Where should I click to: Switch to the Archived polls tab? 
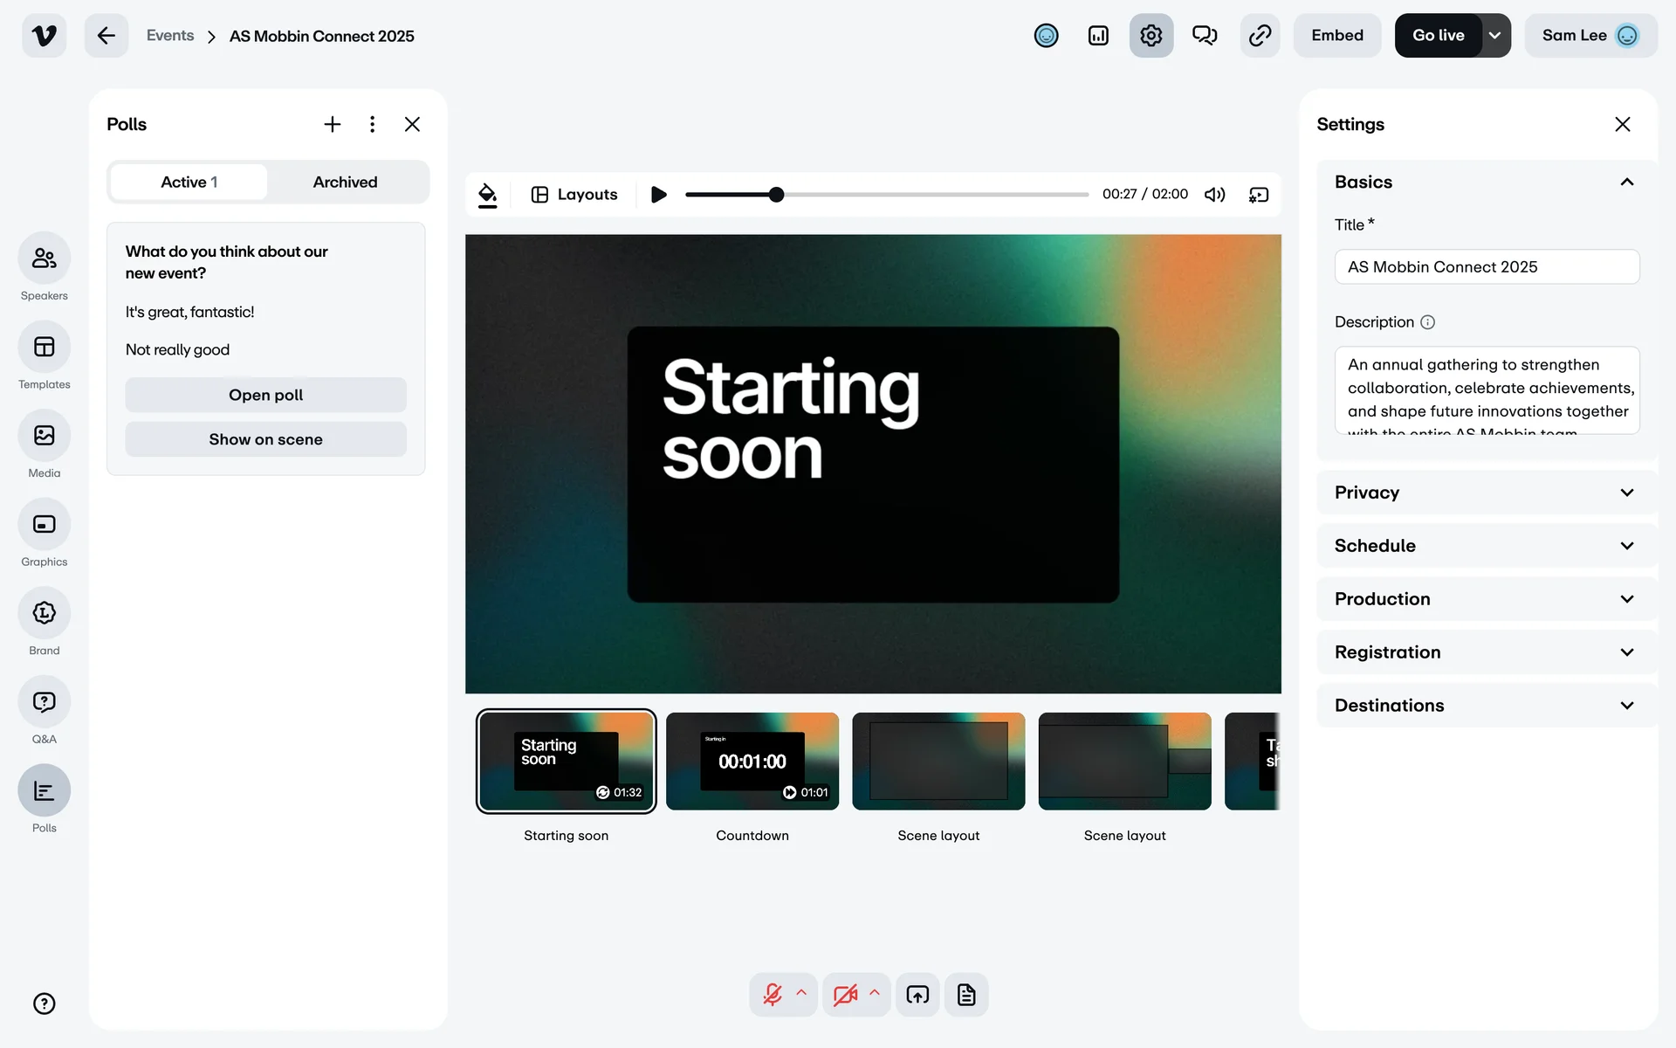[x=345, y=183]
